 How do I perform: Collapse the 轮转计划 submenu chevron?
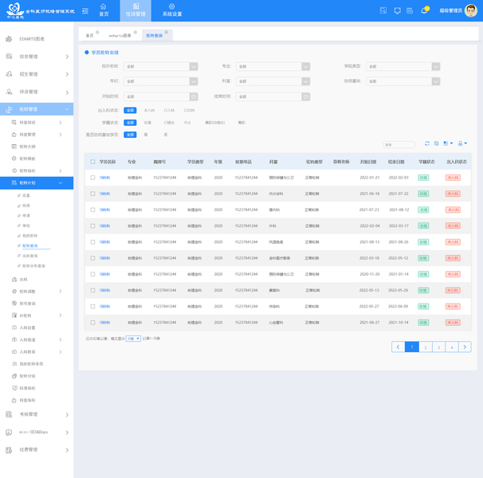[61, 183]
